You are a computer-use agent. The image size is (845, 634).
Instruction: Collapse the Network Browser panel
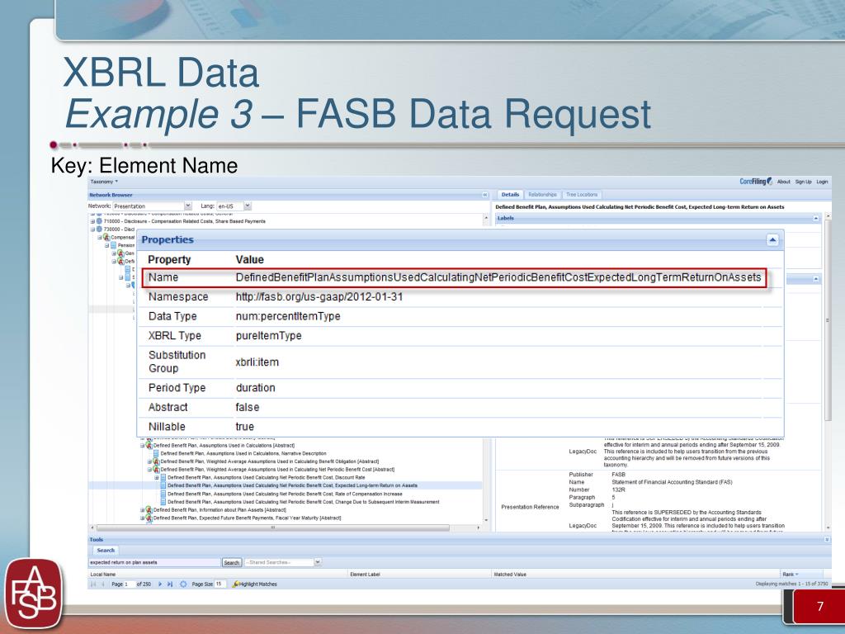(x=485, y=195)
